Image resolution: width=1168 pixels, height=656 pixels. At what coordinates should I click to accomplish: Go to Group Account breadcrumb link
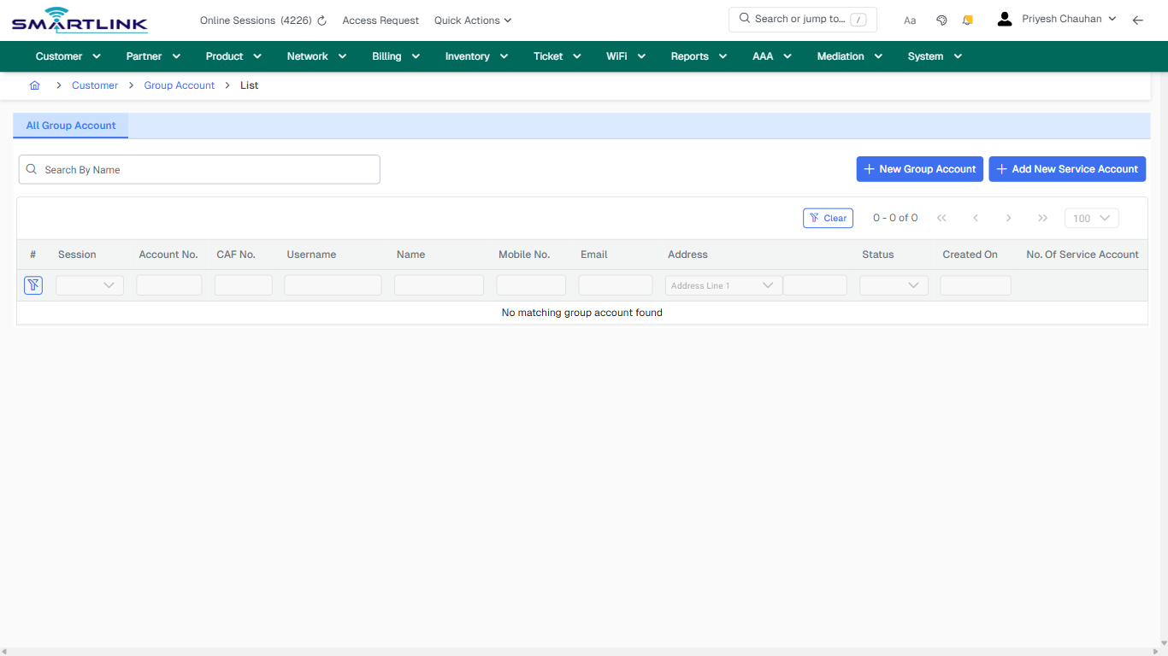179,85
